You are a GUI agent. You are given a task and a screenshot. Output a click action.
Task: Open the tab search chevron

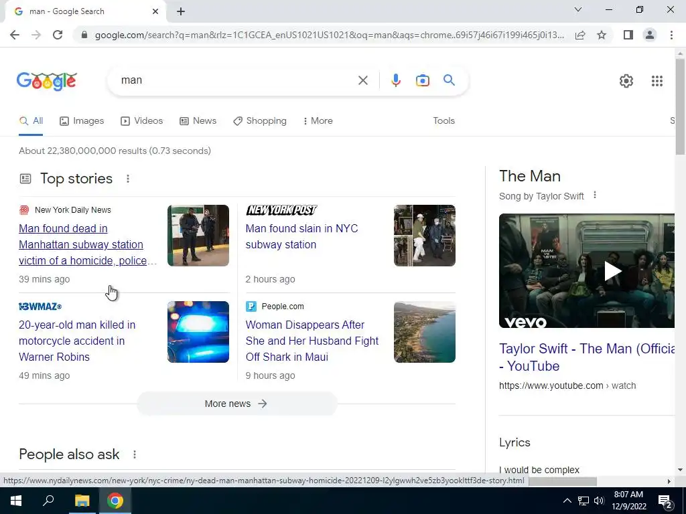click(x=578, y=9)
